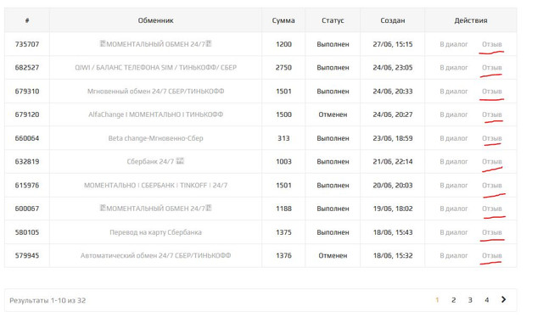Open dialog for order 600067
The image size is (543, 323).
pos(454,209)
